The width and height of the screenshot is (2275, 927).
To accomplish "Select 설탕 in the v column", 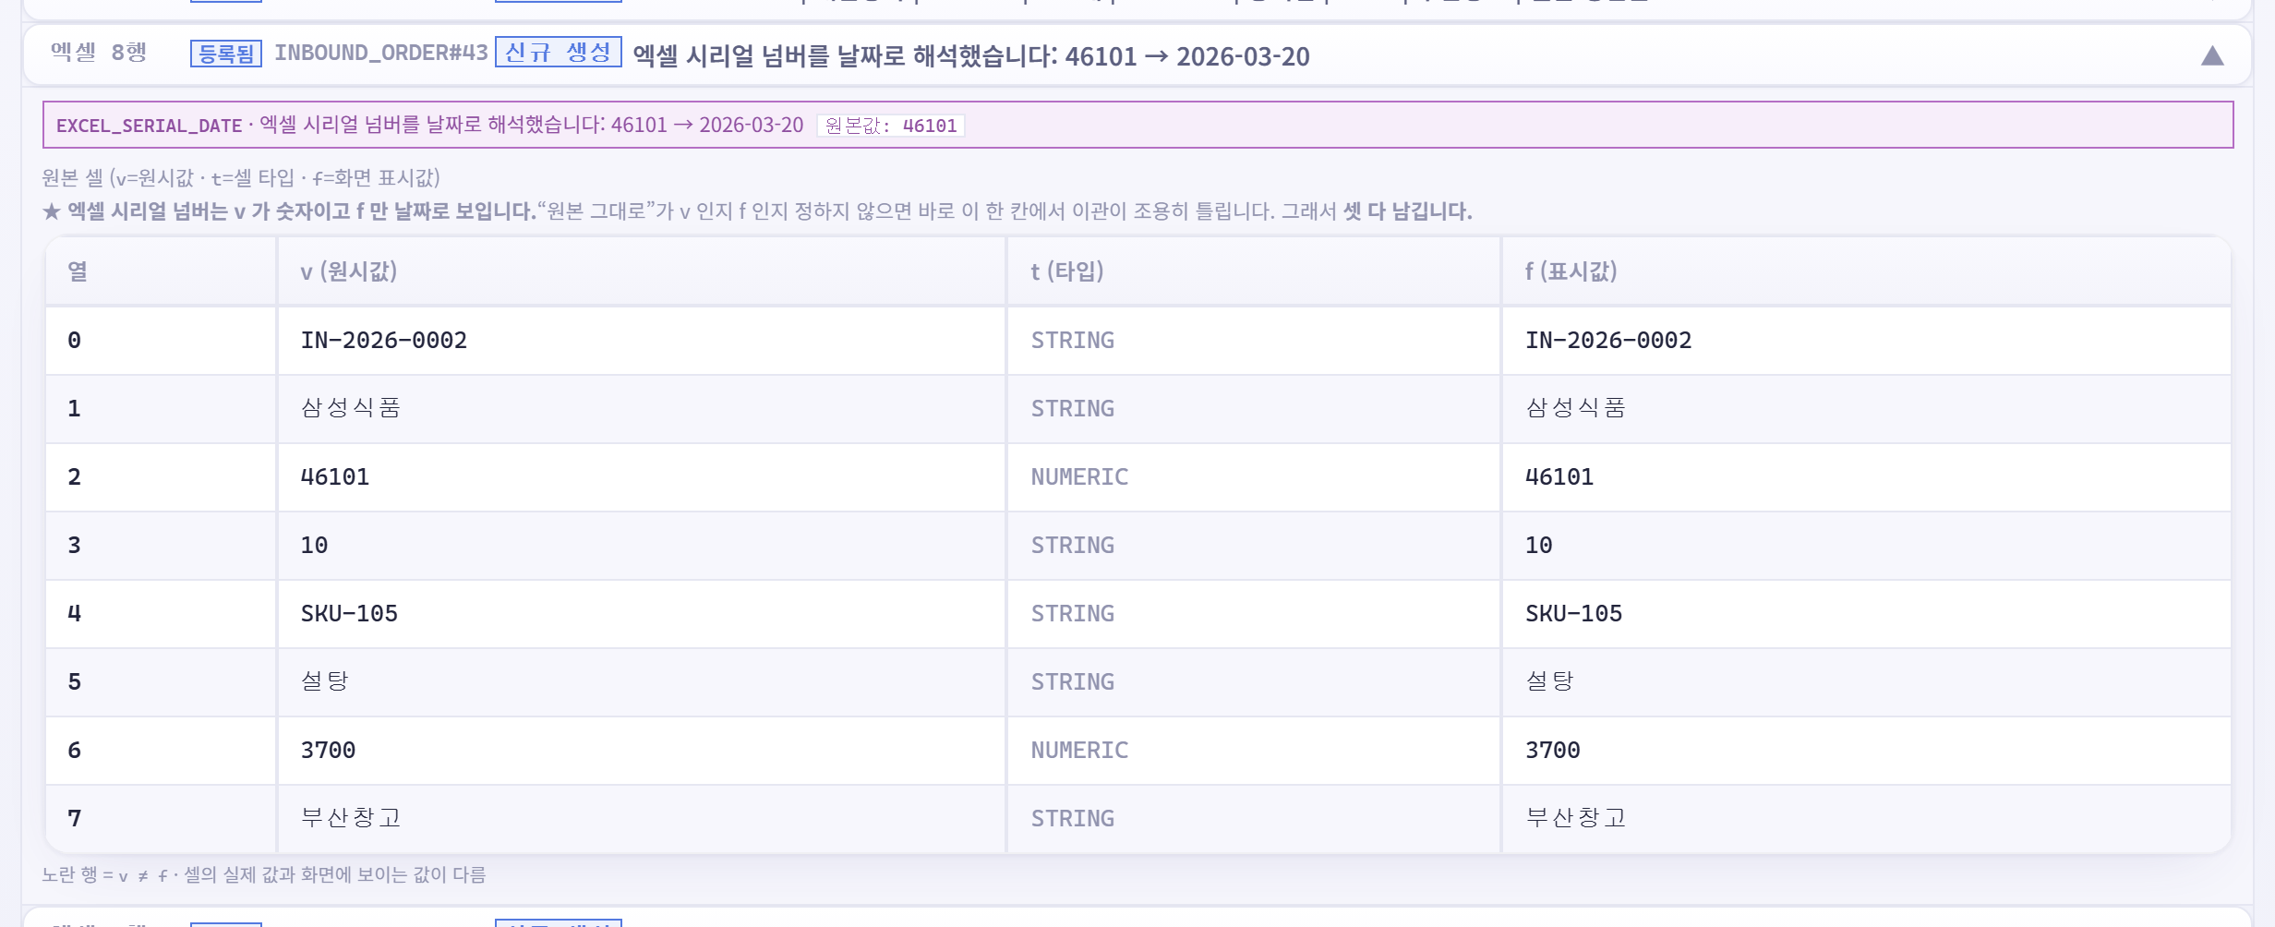I will (325, 681).
